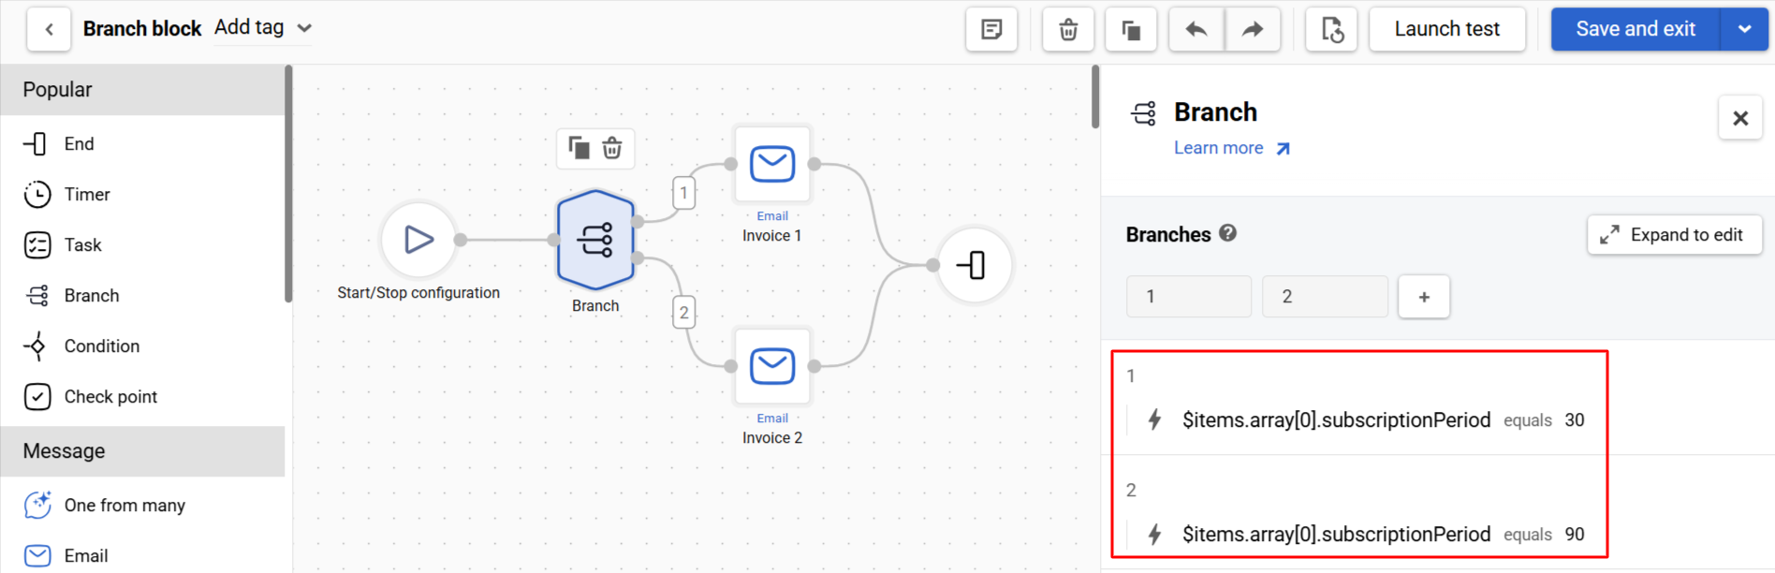Screen dimensions: 1775x573
Task: Click the canvas vertical scrollbar
Action: coord(1095,96)
